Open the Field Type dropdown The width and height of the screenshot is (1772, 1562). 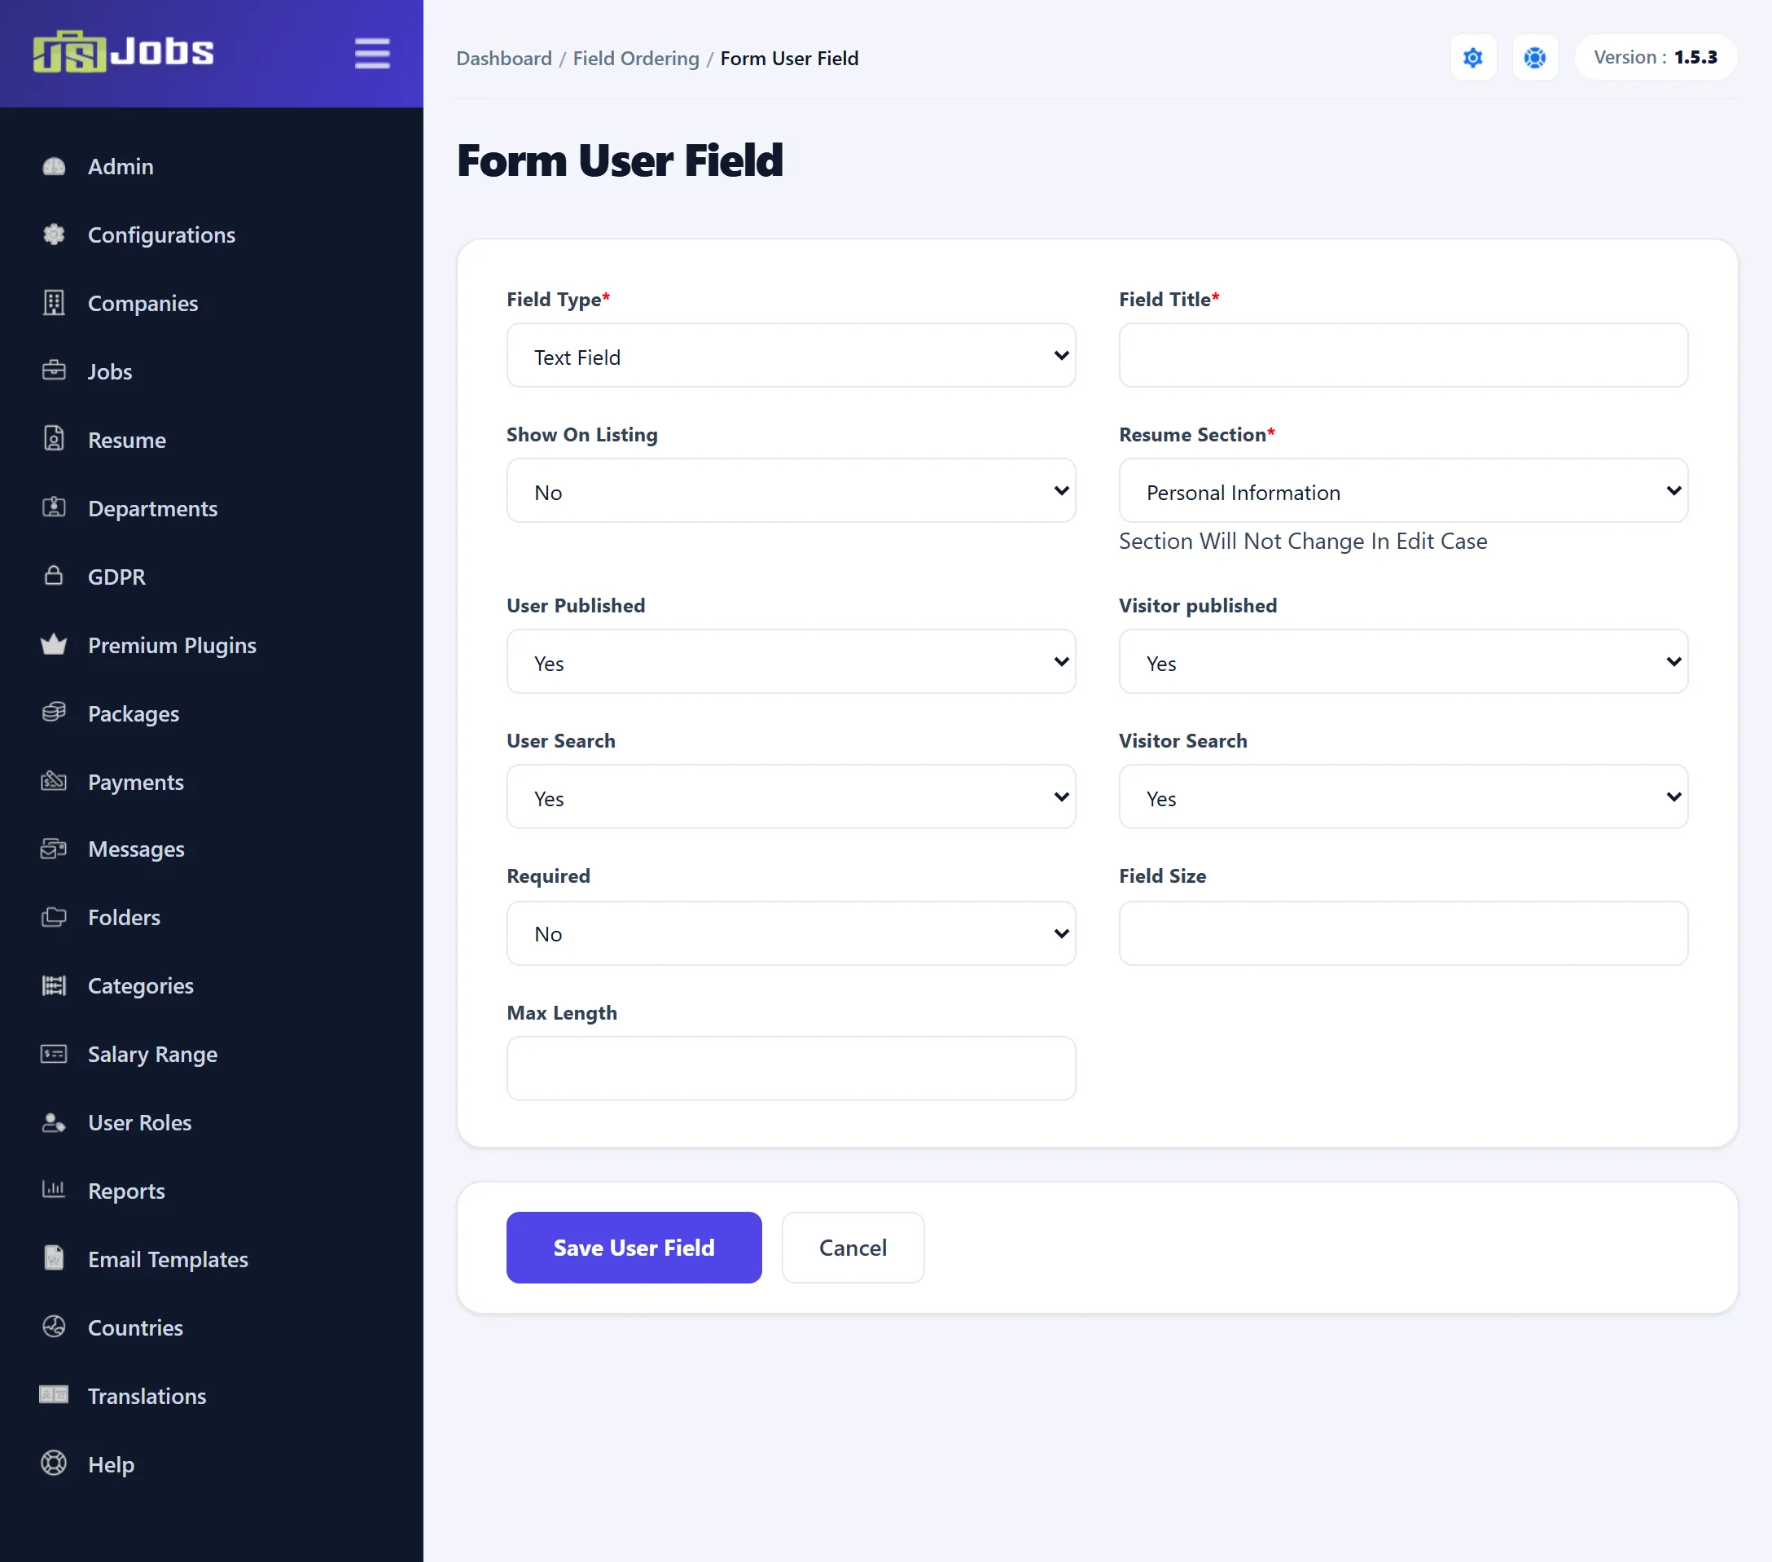[x=791, y=356]
